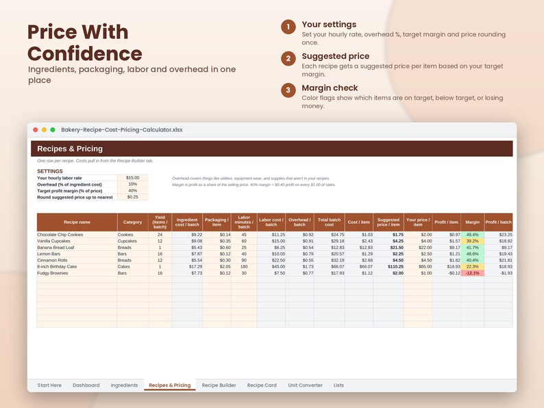Click the Bakery-Recipe-Cost-Pricing-Calculator.xlsx file title
Image resolution: width=544 pixels, height=408 pixels.
click(122, 129)
